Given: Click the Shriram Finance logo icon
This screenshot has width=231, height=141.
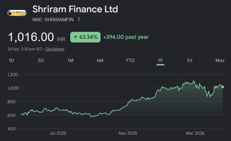Looking at the screenshot, I should 17,13.
